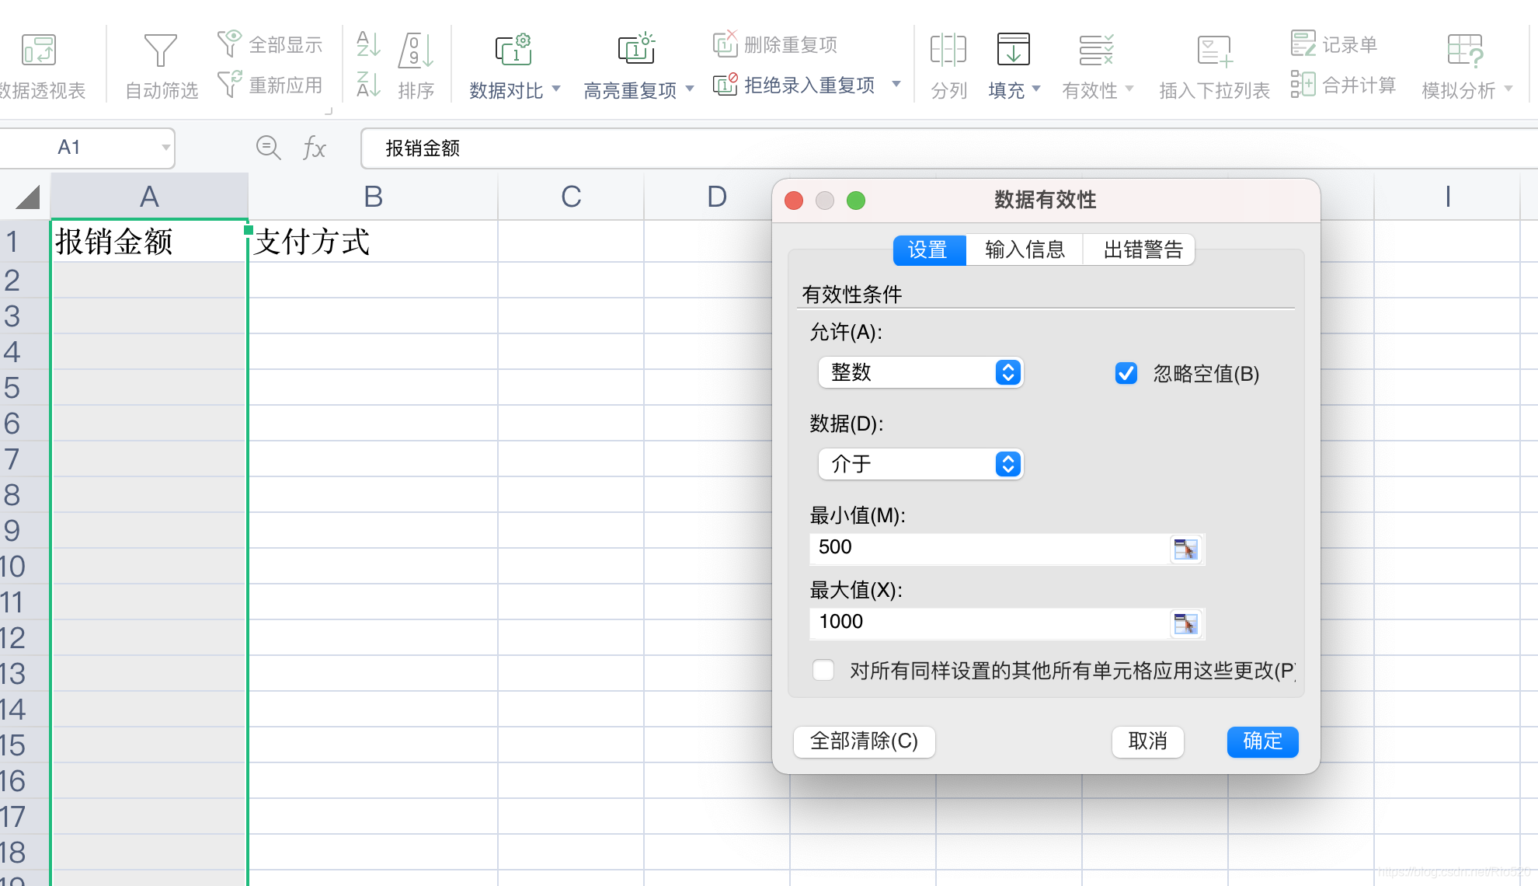
Task: Expand the 高亮重复项 dropdown arrow
Action: click(690, 89)
